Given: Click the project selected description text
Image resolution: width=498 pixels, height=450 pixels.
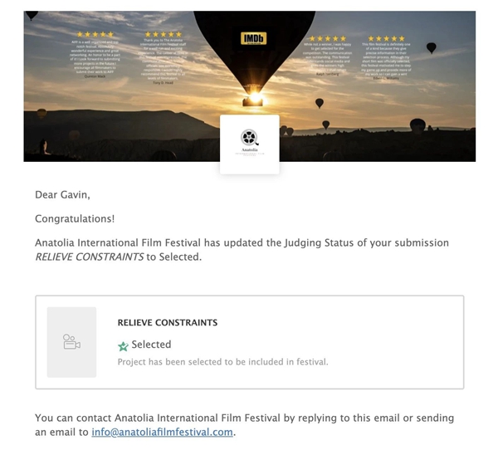Looking at the screenshot, I should tap(223, 361).
